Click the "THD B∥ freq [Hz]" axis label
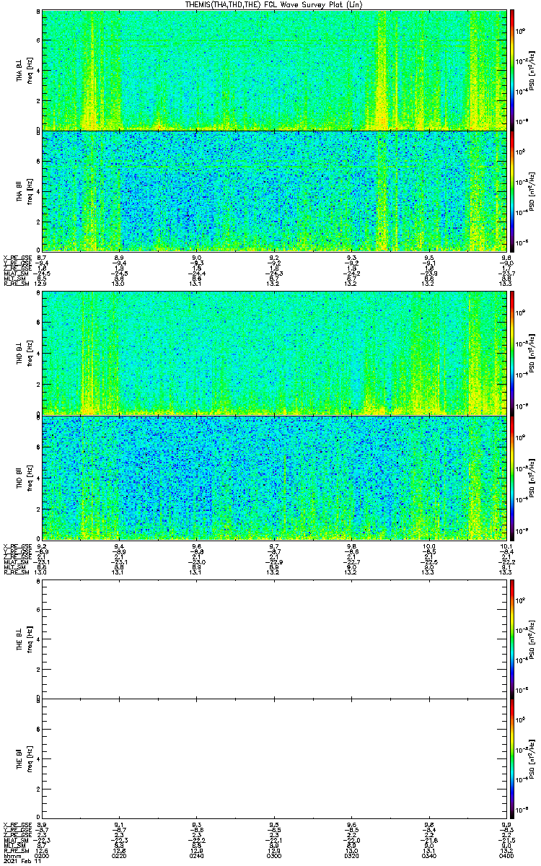541x866 pixels. click(25, 477)
